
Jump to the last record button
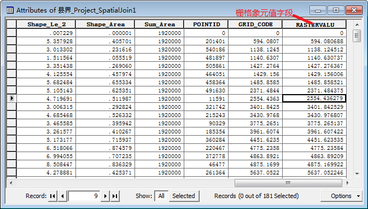point(115,196)
